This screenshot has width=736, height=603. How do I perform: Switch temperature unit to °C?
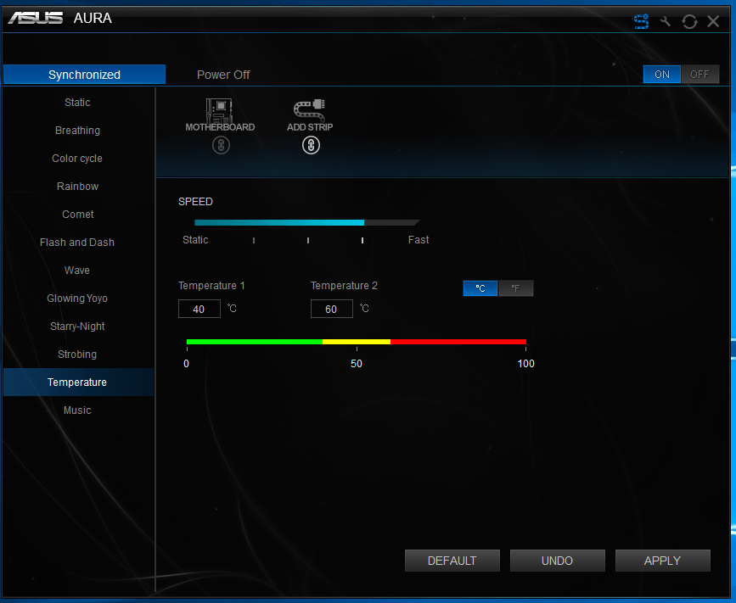click(x=480, y=288)
